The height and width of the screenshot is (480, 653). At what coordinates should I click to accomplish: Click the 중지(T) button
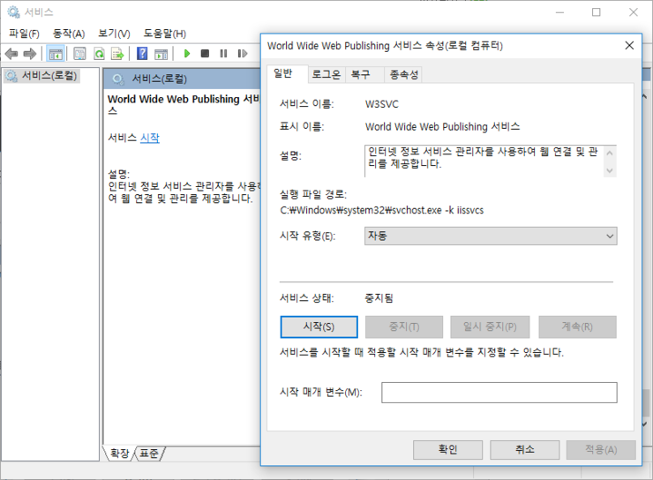click(404, 326)
